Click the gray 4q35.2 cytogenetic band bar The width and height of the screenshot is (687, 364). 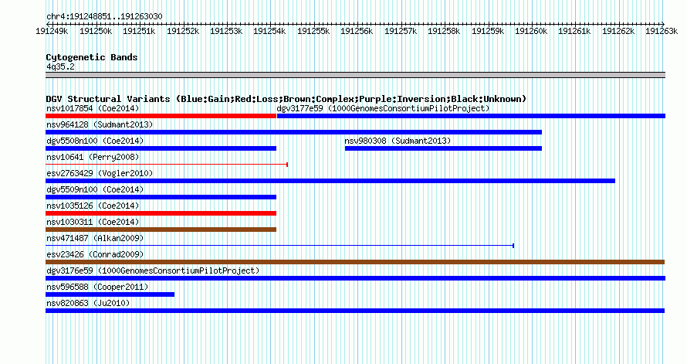tap(355, 74)
